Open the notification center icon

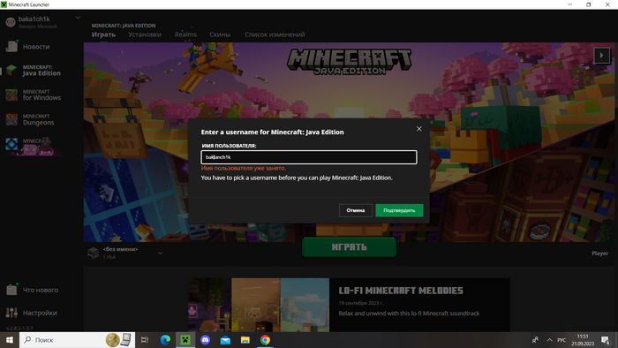(606, 340)
